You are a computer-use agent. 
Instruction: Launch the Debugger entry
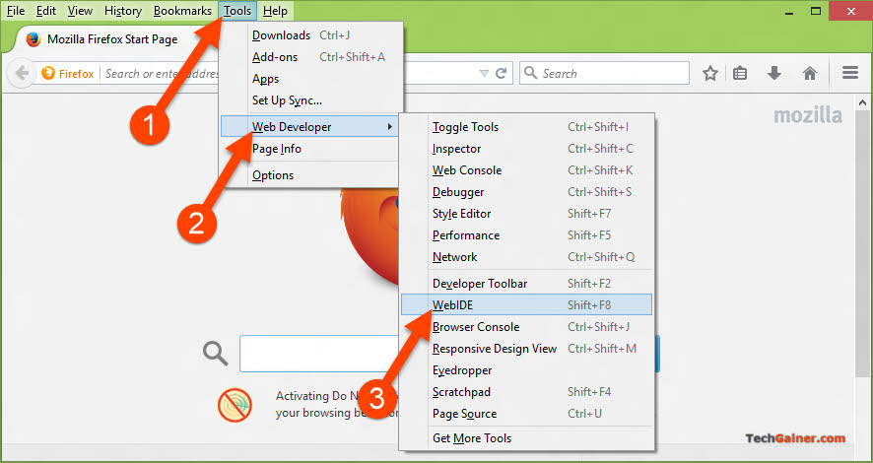[x=527, y=192]
